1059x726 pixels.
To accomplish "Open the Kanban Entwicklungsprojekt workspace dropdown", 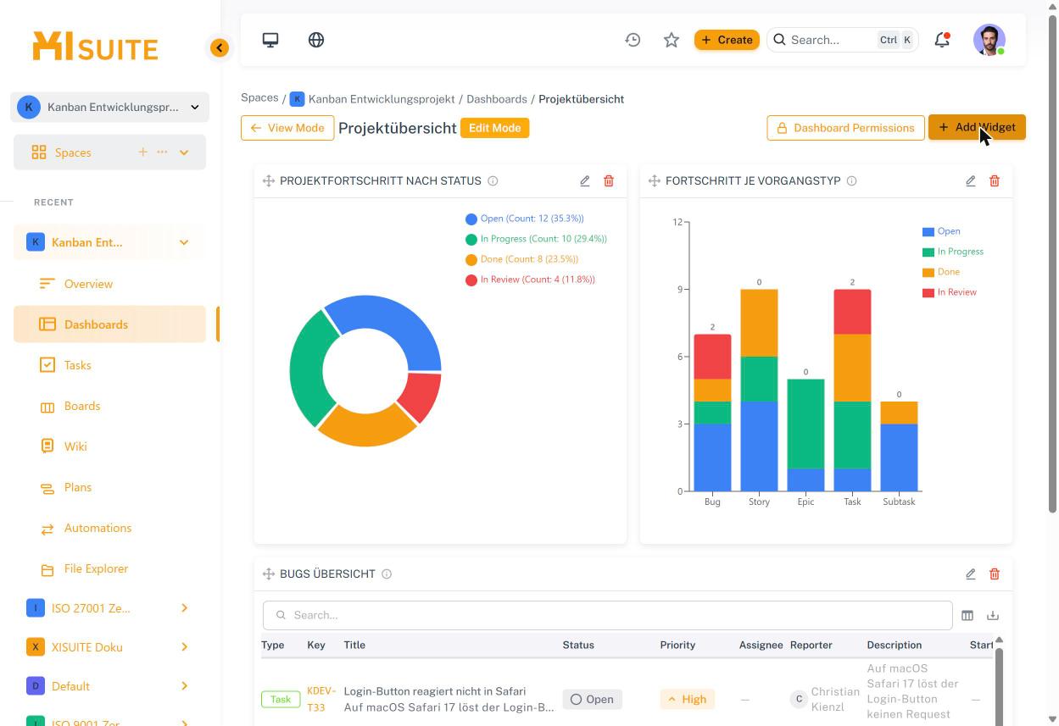I will tap(110, 107).
